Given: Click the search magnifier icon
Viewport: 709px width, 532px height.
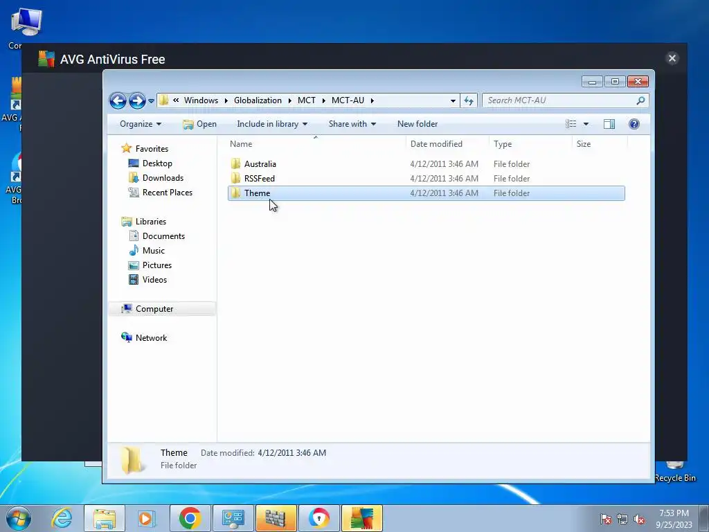Looking at the screenshot, I should click(x=640, y=100).
